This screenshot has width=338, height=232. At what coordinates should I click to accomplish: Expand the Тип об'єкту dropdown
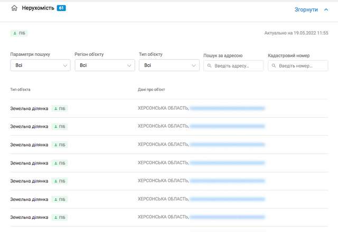(169, 65)
